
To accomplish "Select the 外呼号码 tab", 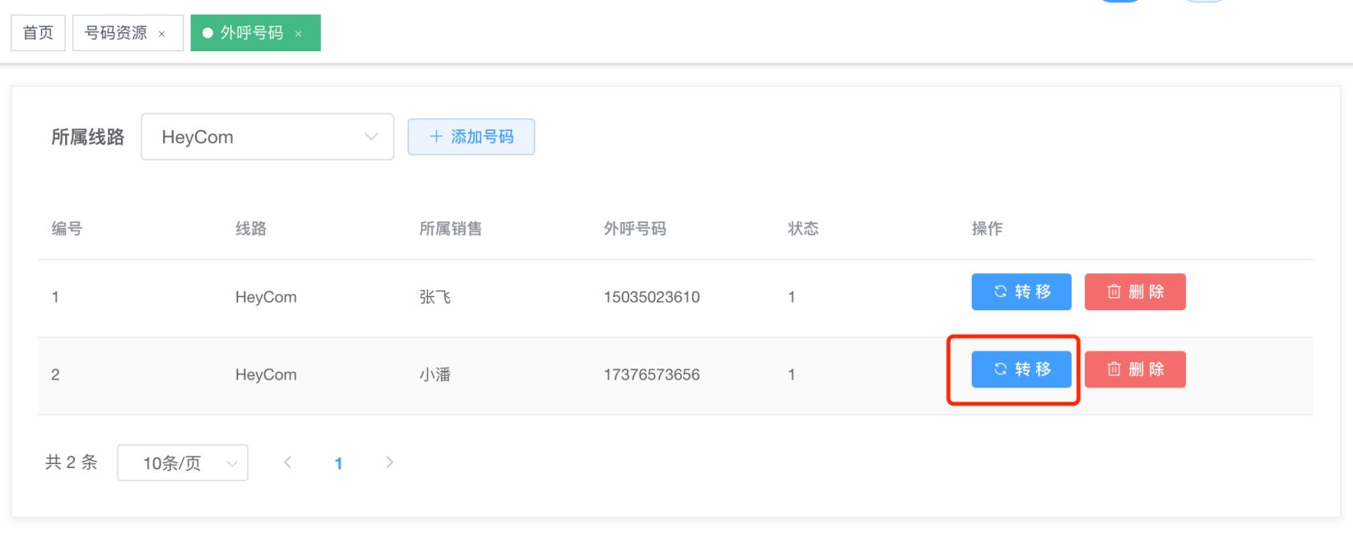I will click(x=251, y=33).
